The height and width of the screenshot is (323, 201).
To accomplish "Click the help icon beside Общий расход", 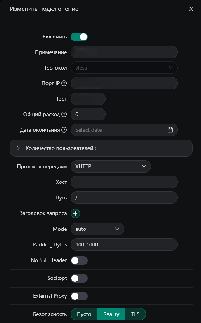I will [x=64, y=114].
